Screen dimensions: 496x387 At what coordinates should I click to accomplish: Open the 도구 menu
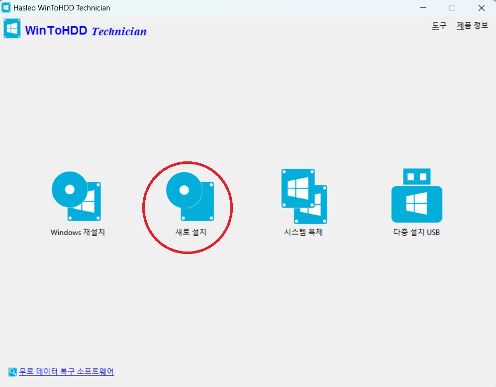[439, 25]
